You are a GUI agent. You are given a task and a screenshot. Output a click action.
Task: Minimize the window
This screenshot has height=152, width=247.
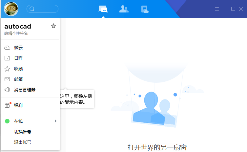tap(225, 9)
